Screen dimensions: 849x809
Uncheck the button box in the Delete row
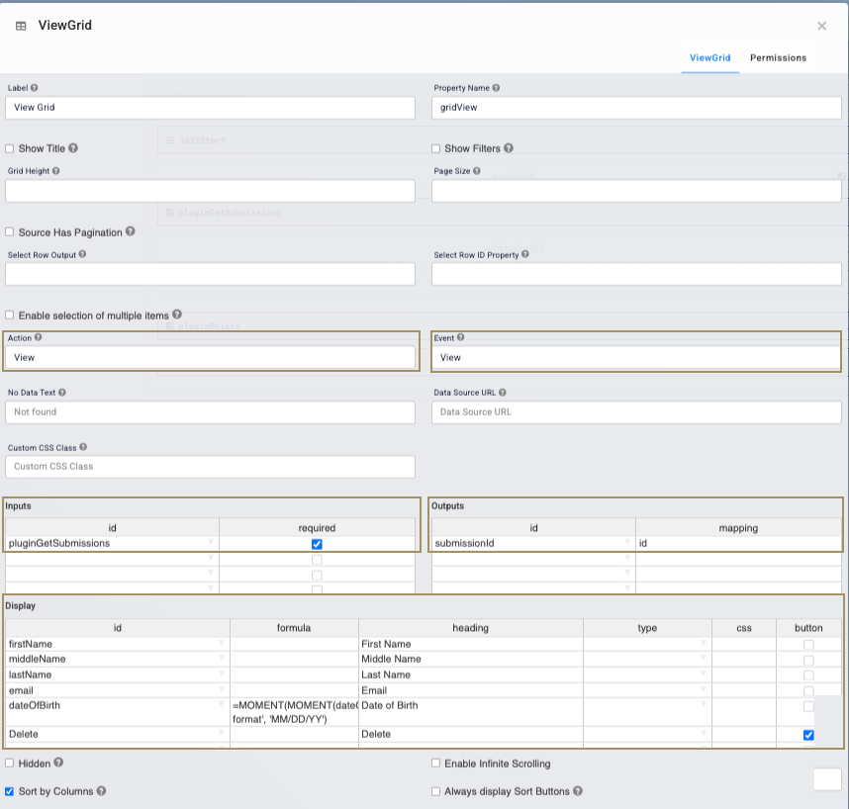(x=808, y=734)
